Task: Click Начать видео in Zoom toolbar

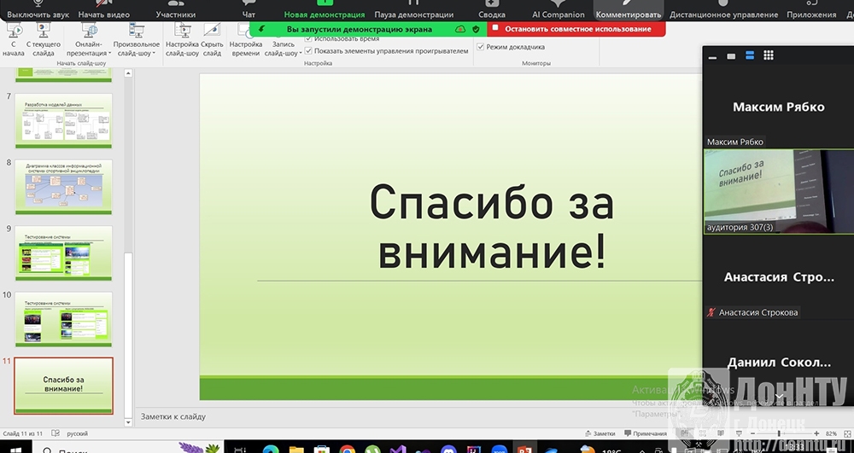Action: [103, 9]
